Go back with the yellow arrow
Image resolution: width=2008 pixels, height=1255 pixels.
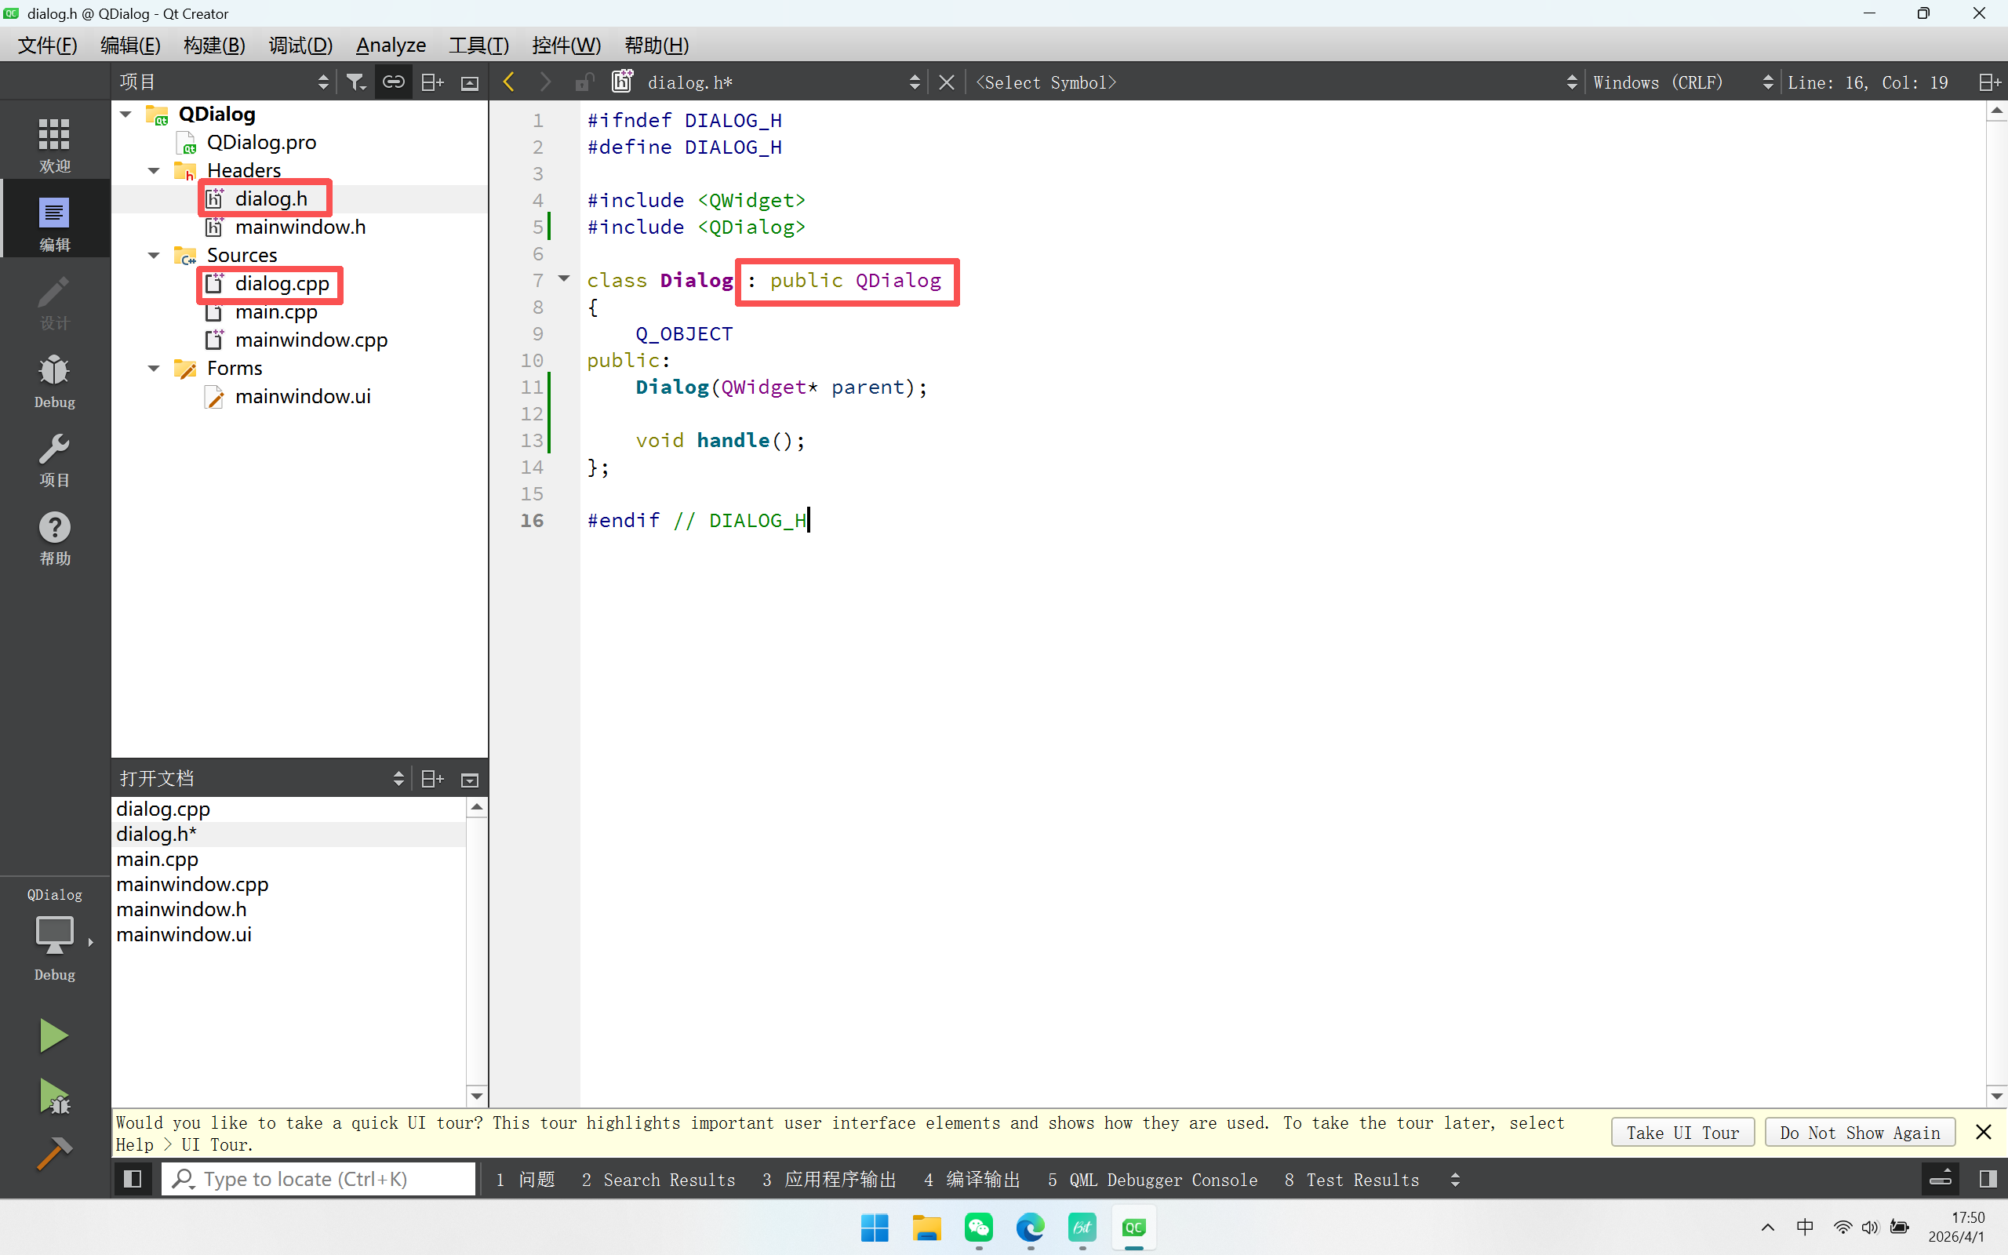pyautogui.click(x=508, y=82)
